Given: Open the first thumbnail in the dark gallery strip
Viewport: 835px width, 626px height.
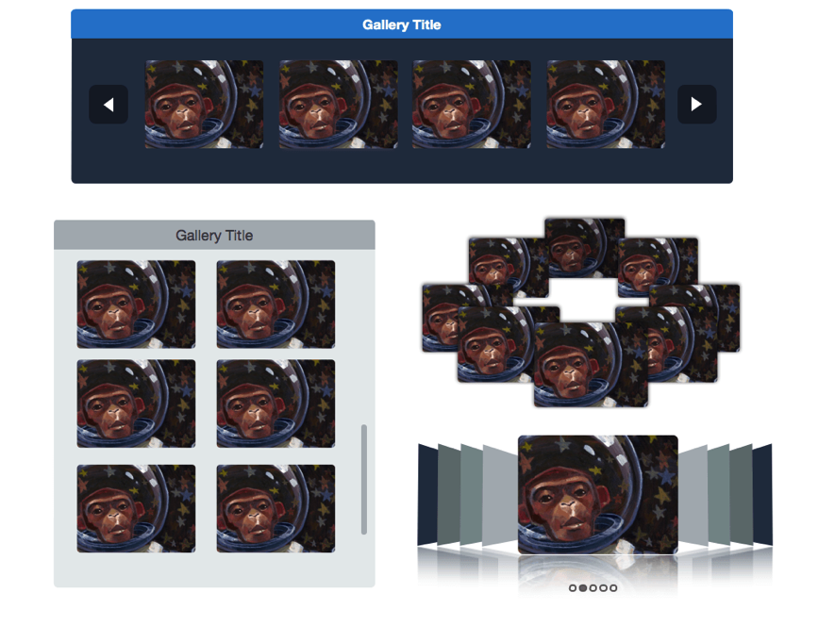Looking at the screenshot, I should (204, 105).
